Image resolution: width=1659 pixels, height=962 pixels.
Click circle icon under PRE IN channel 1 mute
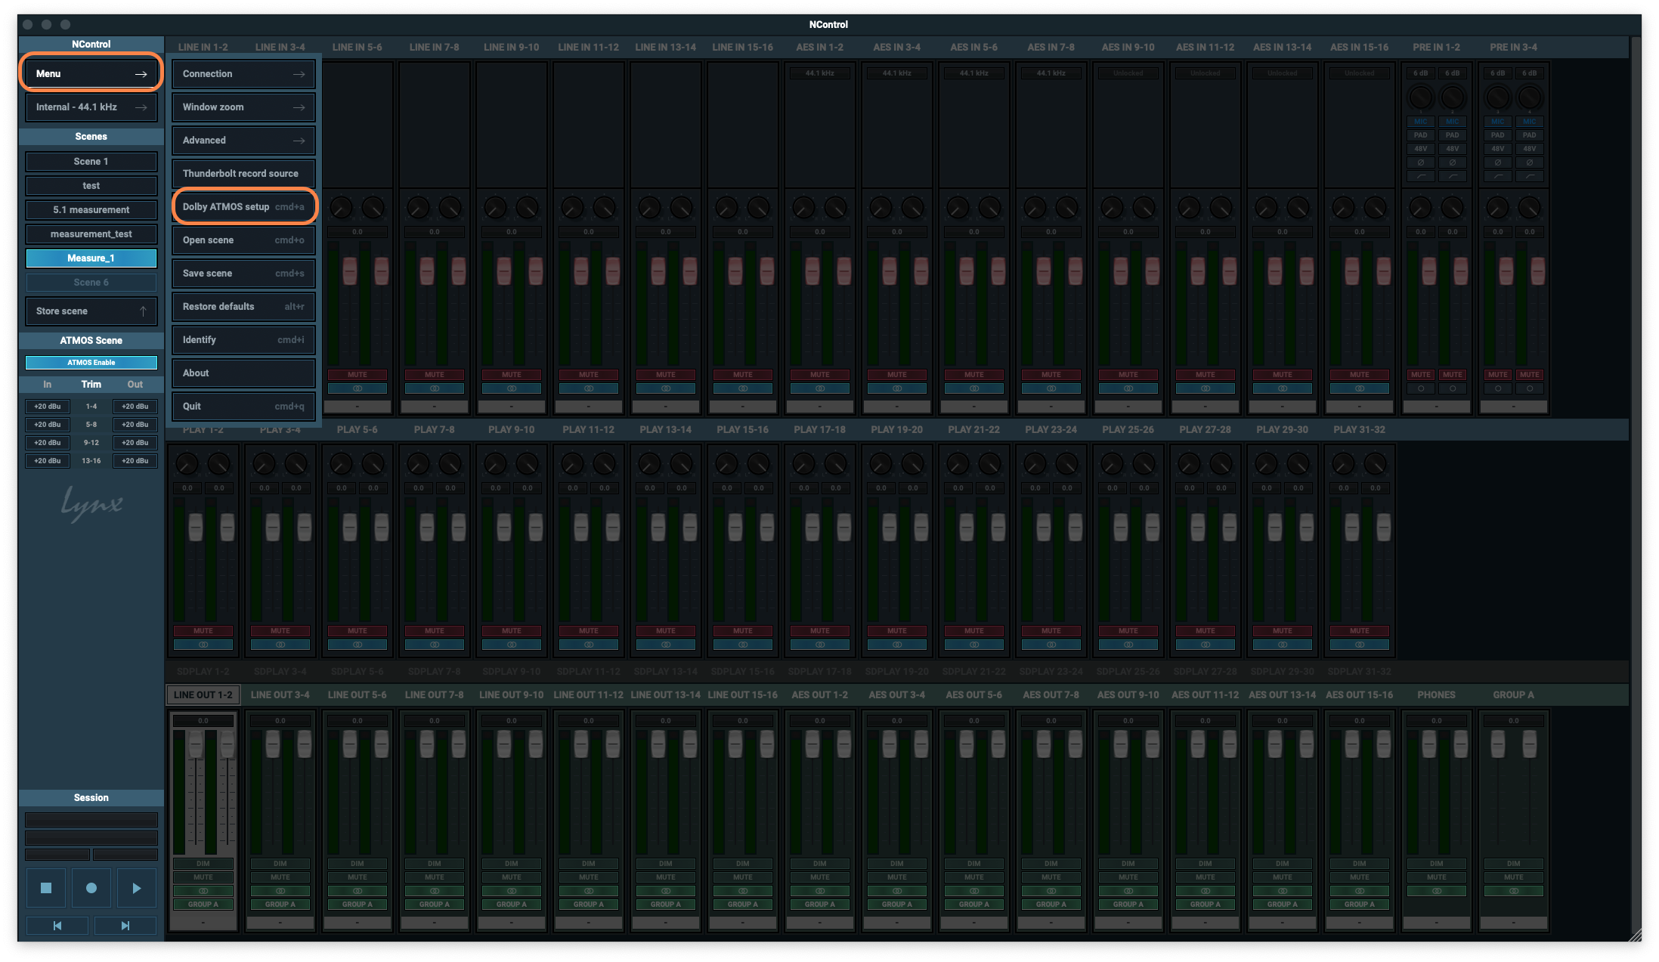(x=1421, y=388)
